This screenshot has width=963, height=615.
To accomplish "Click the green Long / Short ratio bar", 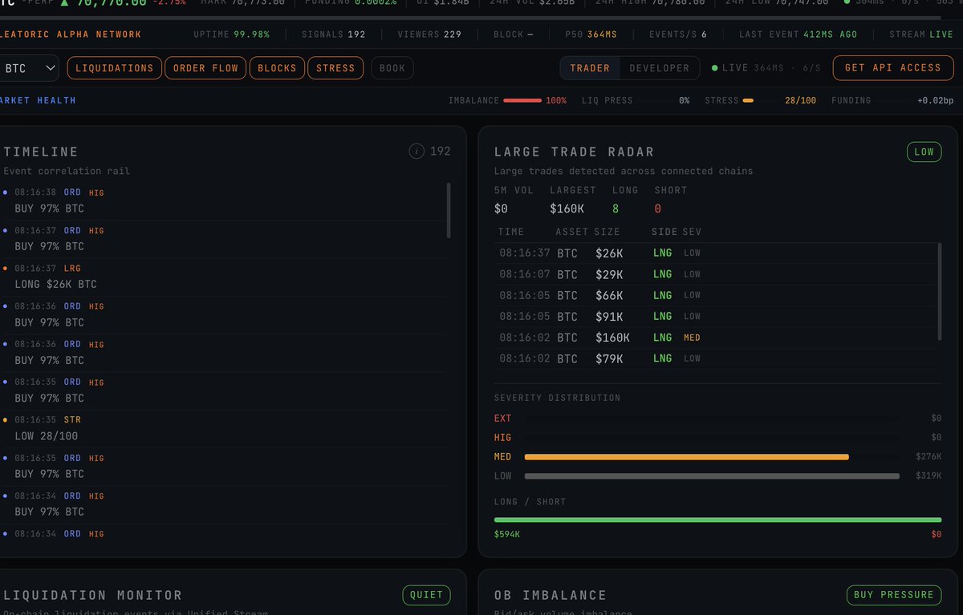I will point(717,520).
